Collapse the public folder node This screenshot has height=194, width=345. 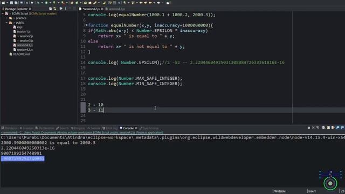(x=6, y=23)
